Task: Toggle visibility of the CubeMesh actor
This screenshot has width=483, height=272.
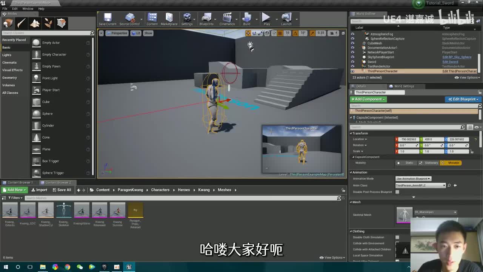Action: (352, 43)
